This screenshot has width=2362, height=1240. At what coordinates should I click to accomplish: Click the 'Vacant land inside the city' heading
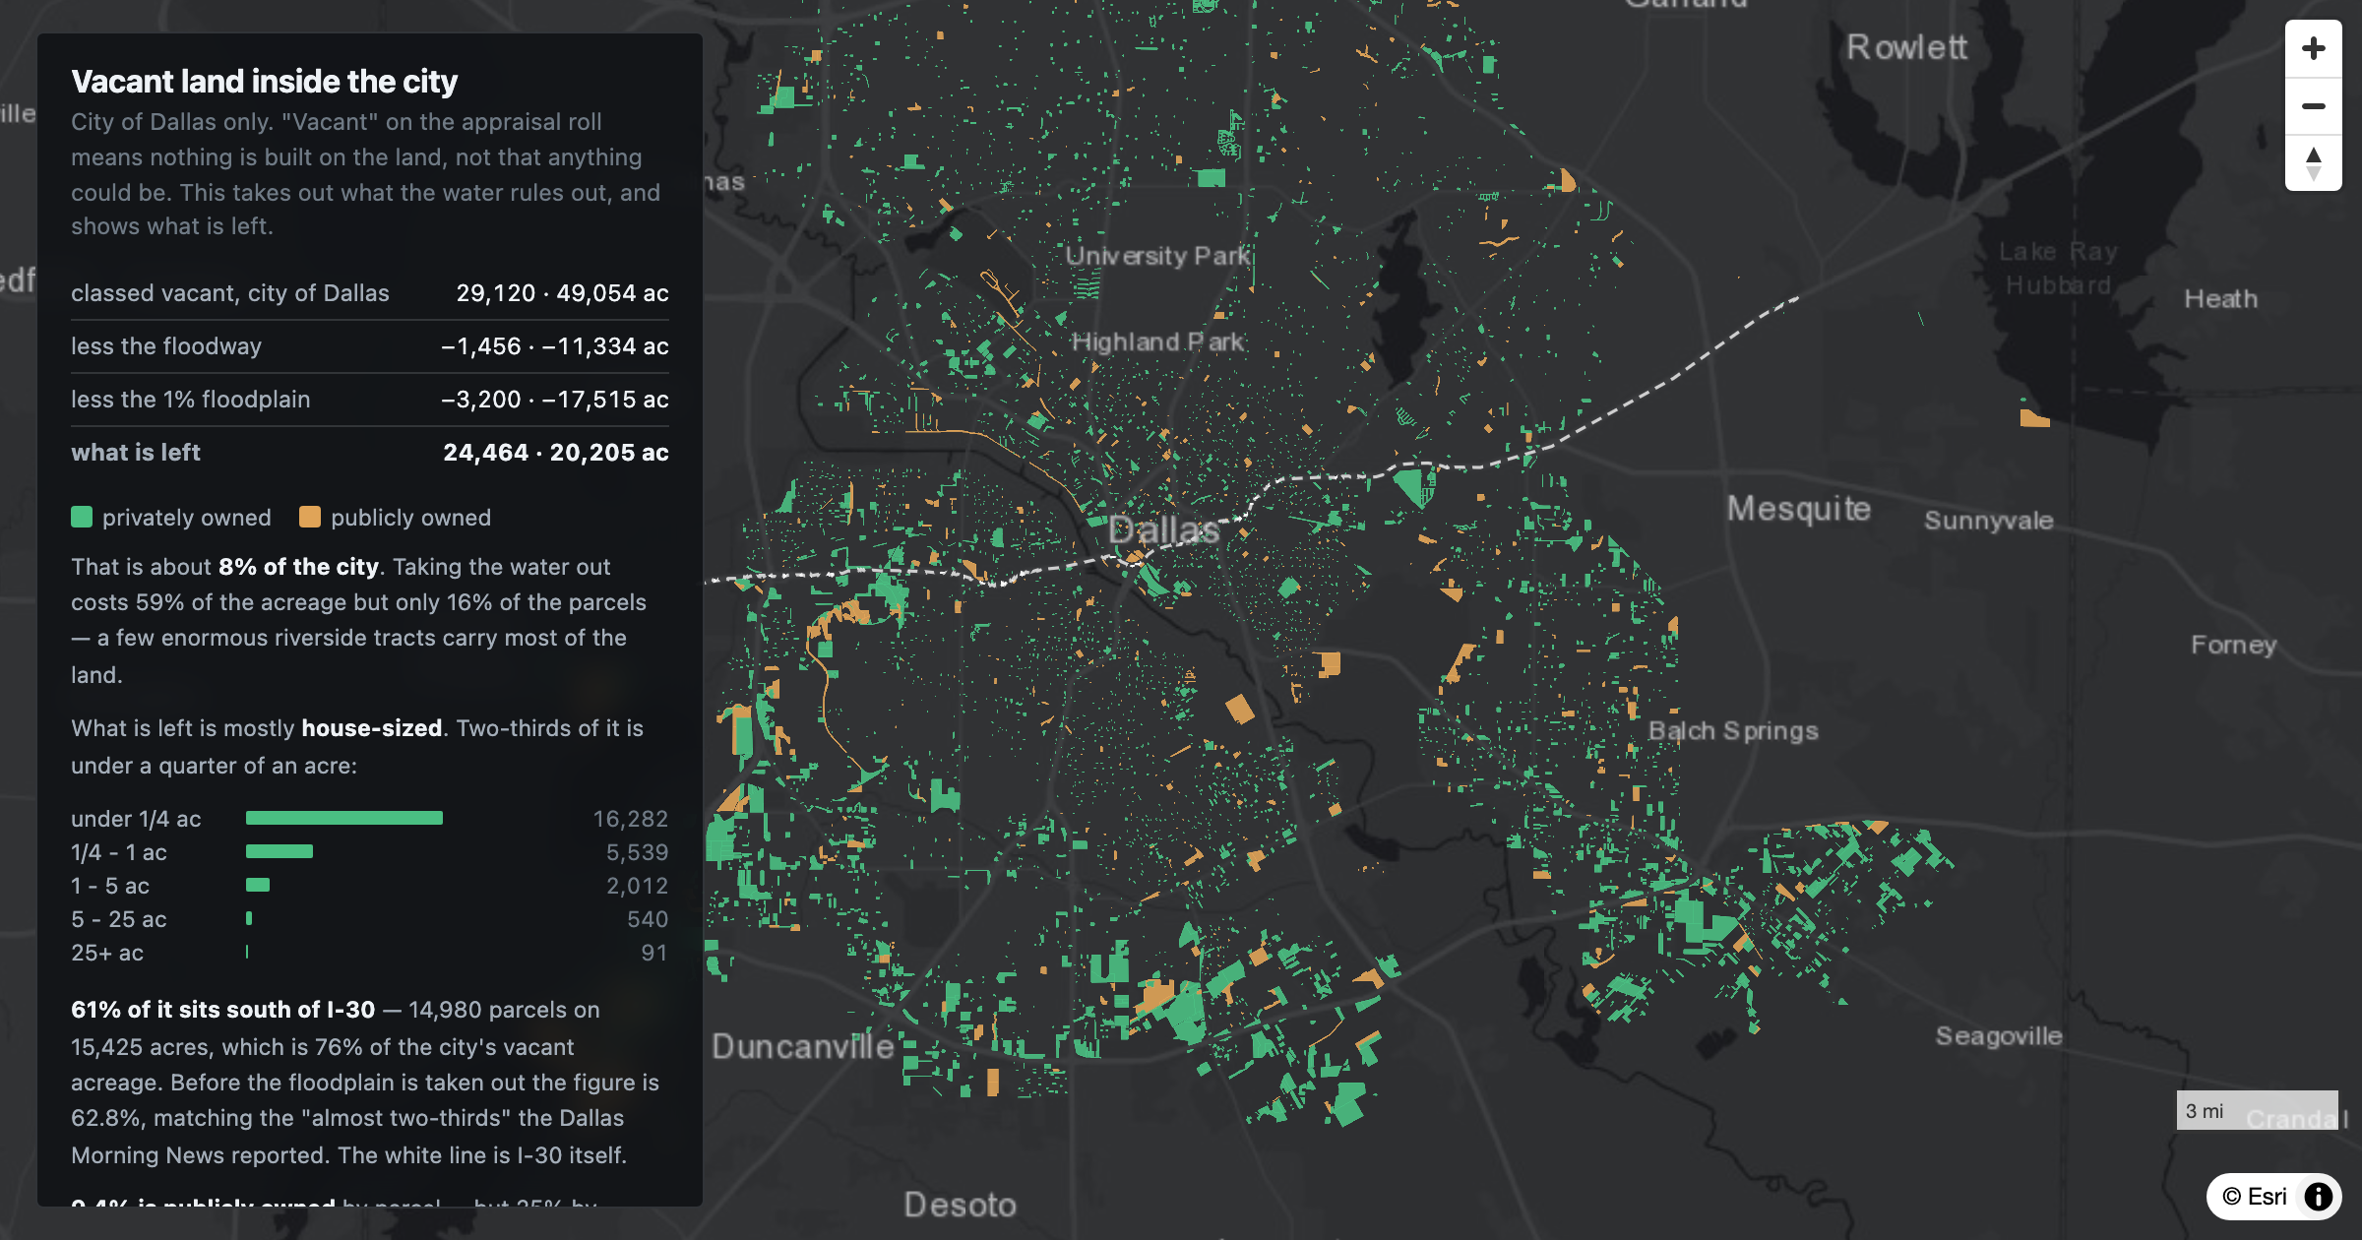point(264,81)
